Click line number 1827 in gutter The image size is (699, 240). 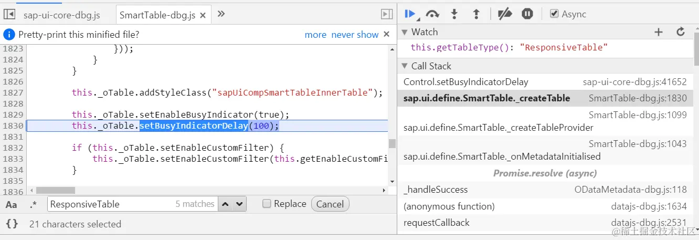(13, 93)
